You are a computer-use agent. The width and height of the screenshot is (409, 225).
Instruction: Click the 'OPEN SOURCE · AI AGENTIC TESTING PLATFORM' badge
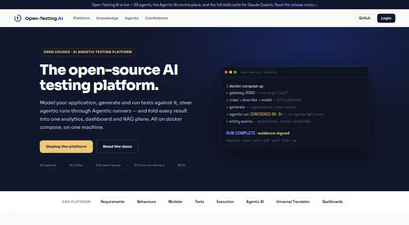[87, 52]
